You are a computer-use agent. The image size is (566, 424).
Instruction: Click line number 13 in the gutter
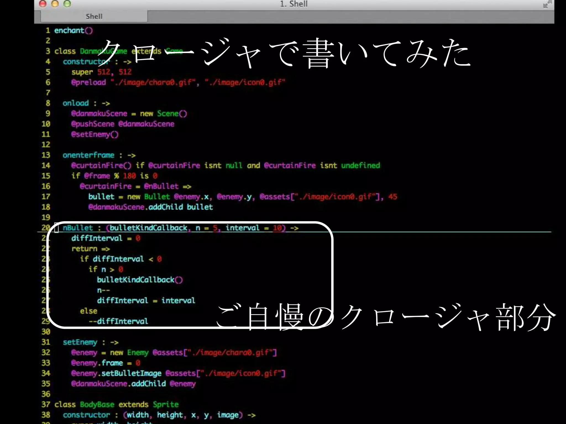46,155
